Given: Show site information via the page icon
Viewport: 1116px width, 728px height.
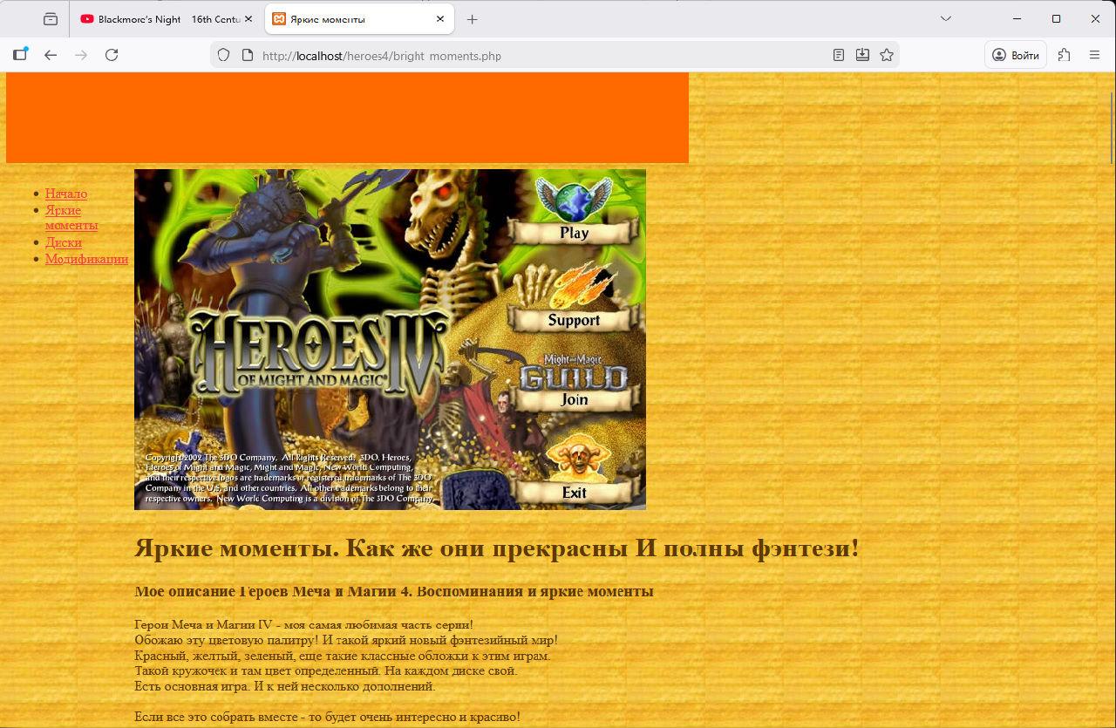Looking at the screenshot, I should (x=248, y=55).
